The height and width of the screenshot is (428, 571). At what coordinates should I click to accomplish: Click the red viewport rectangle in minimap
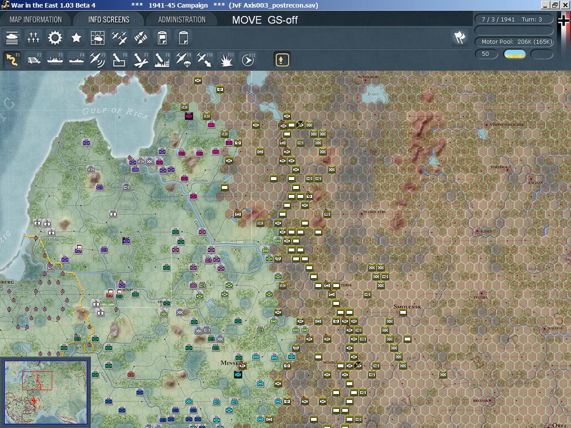tap(37, 380)
